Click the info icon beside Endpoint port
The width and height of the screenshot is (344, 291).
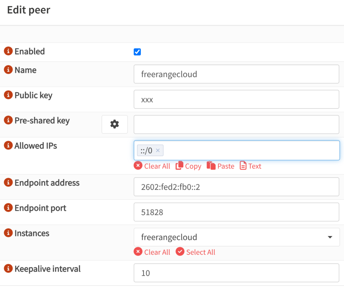coord(8,208)
